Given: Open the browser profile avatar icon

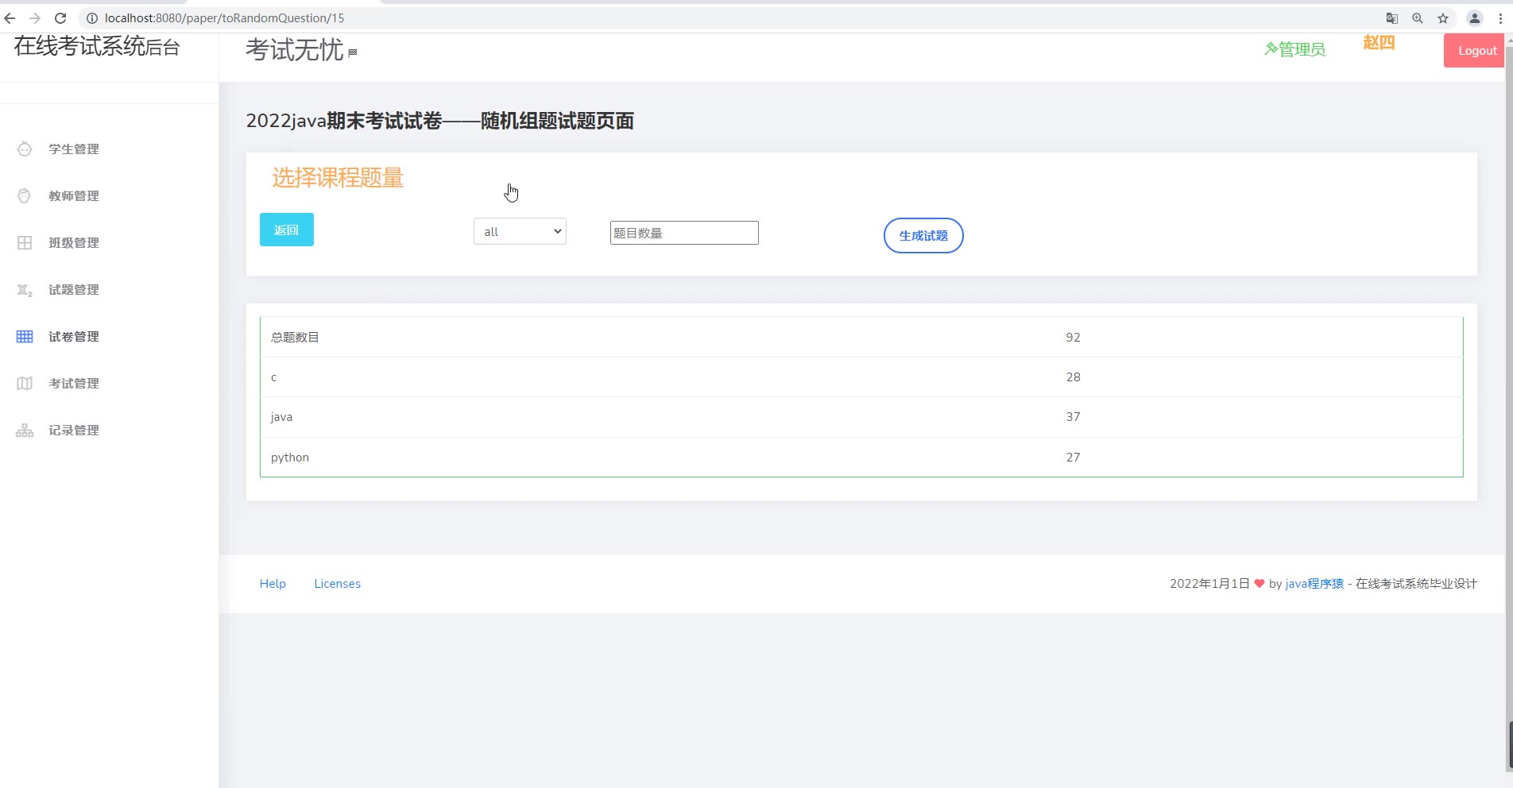Looking at the screenshot, I should (x=1474, y=18).
